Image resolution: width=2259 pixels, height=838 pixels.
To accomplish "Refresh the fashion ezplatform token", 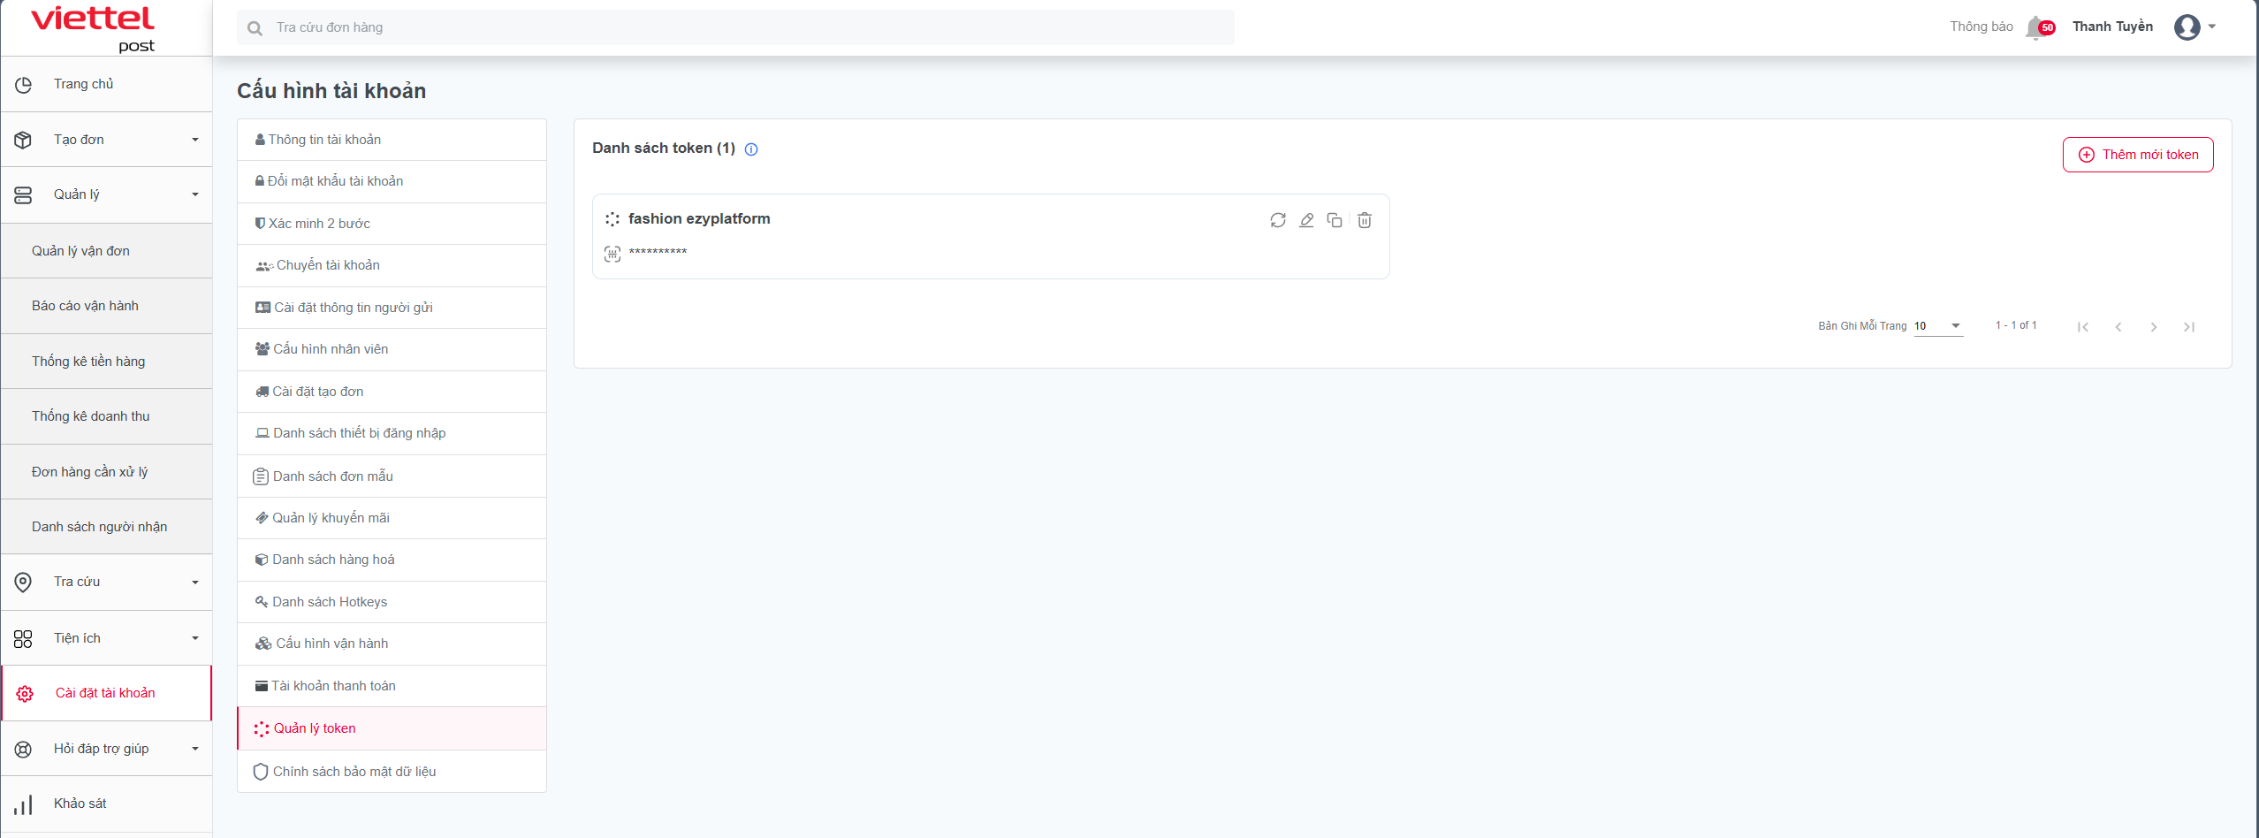I will [x=1278, y=220].
